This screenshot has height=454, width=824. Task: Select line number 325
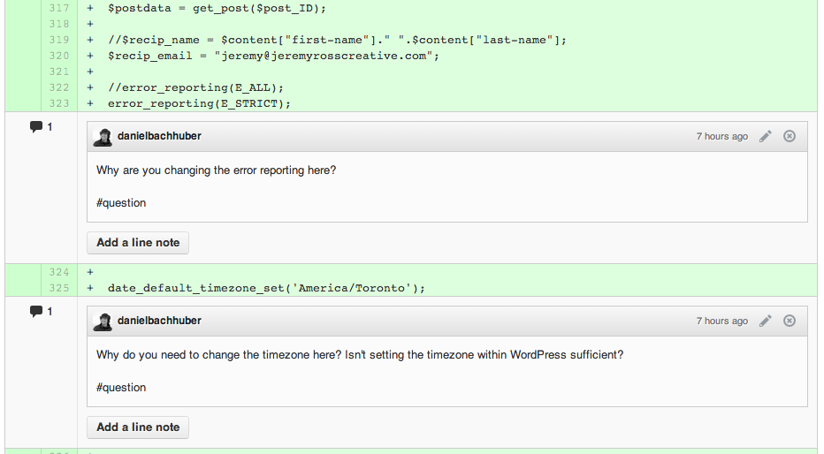pos(59,288)
